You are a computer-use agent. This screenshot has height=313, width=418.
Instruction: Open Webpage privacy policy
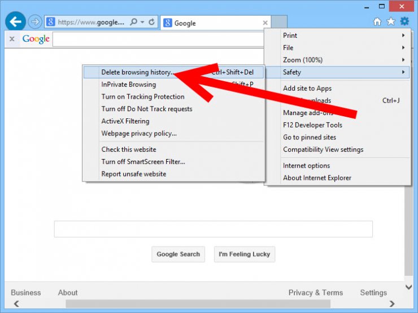(173, 133)
